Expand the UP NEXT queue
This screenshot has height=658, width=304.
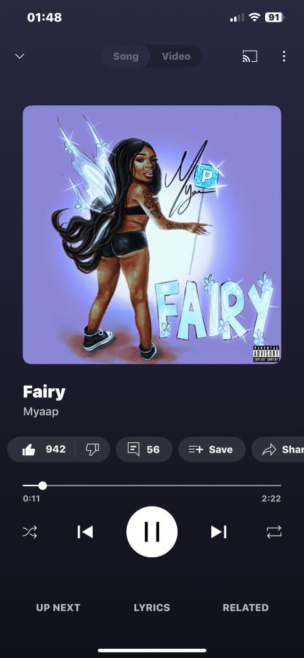coord(58,607)
